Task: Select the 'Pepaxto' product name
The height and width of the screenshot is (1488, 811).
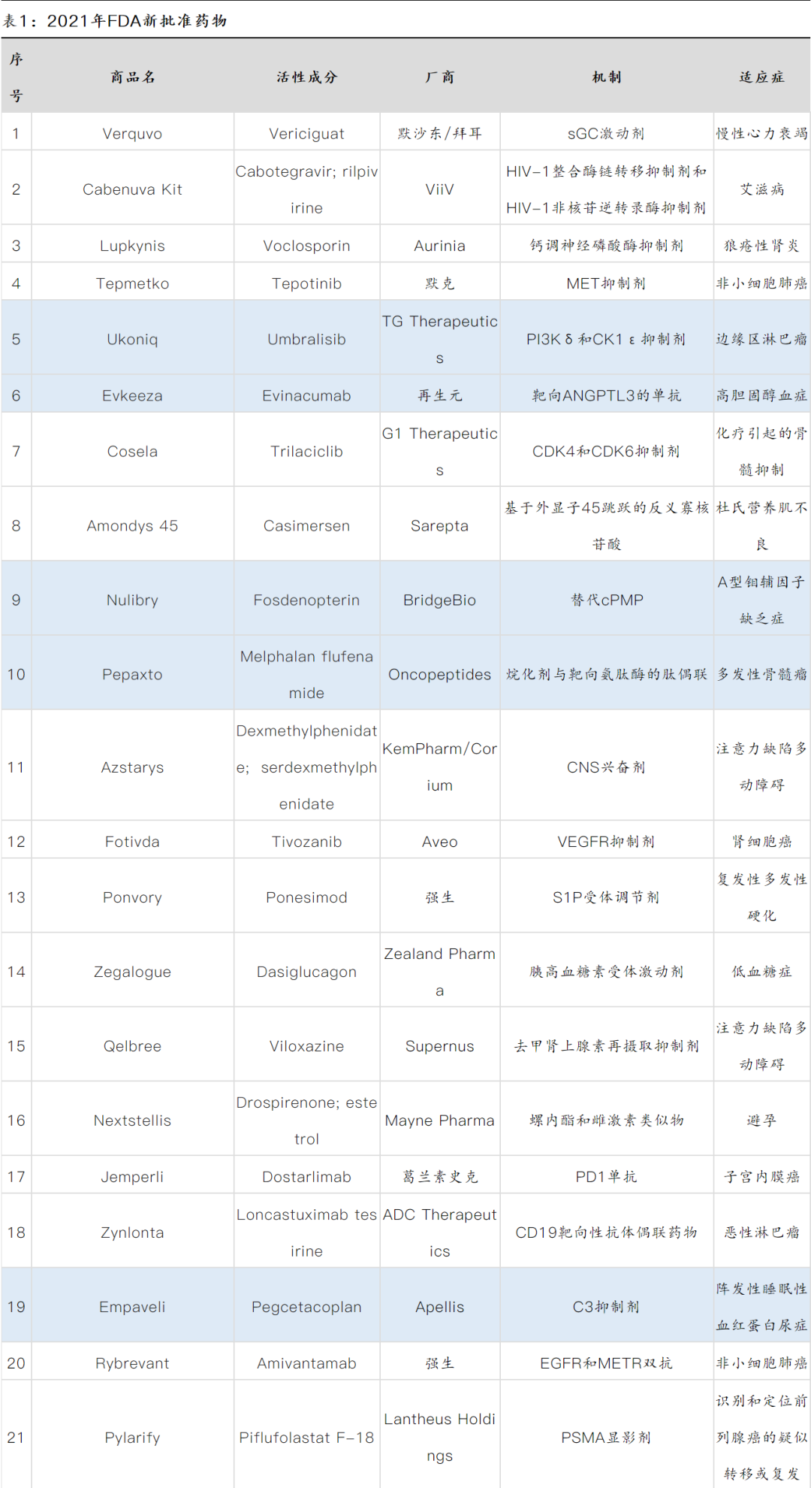Action: tap(132, 674)
